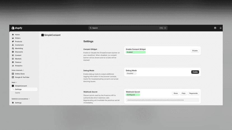Show the webhook secret

click(x=176, y=93)
